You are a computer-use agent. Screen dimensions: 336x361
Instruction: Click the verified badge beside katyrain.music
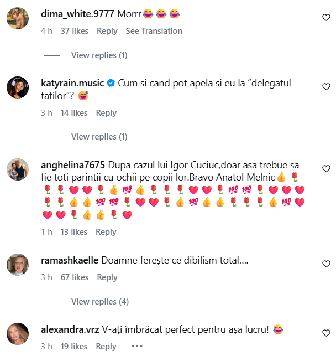click(111, 84)
